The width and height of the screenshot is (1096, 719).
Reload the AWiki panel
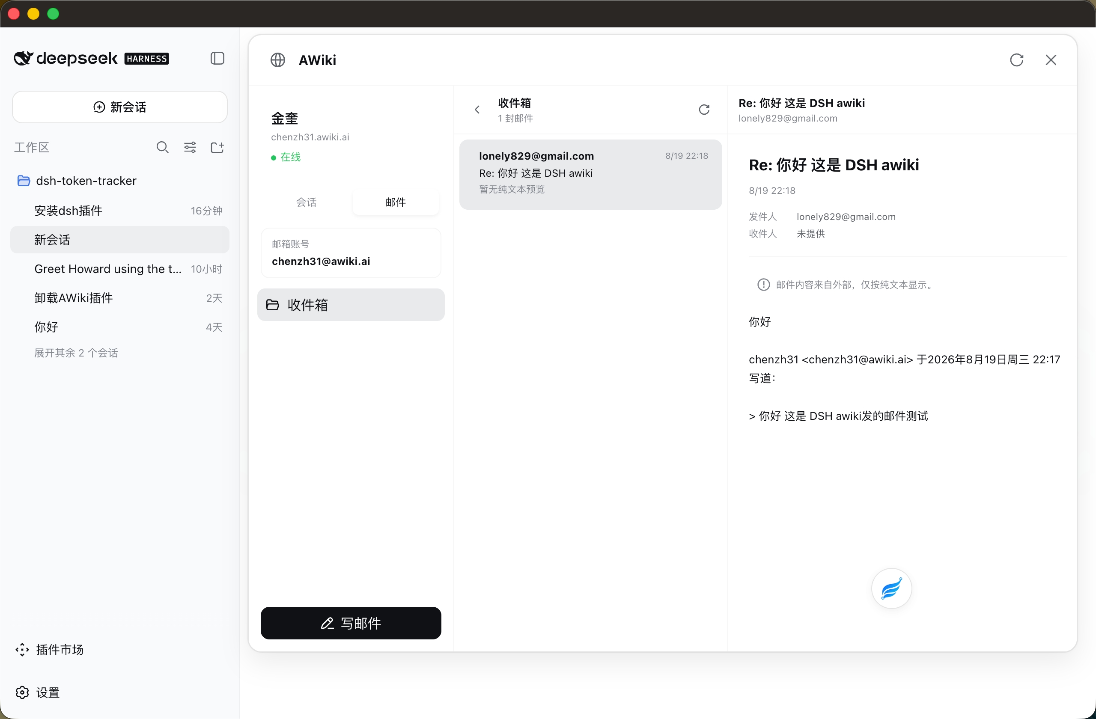pyautogui.click(x=1017, y=60)
